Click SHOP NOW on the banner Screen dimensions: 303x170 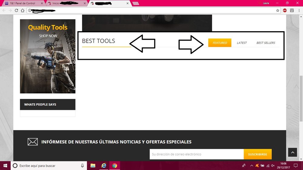[48, 36]
